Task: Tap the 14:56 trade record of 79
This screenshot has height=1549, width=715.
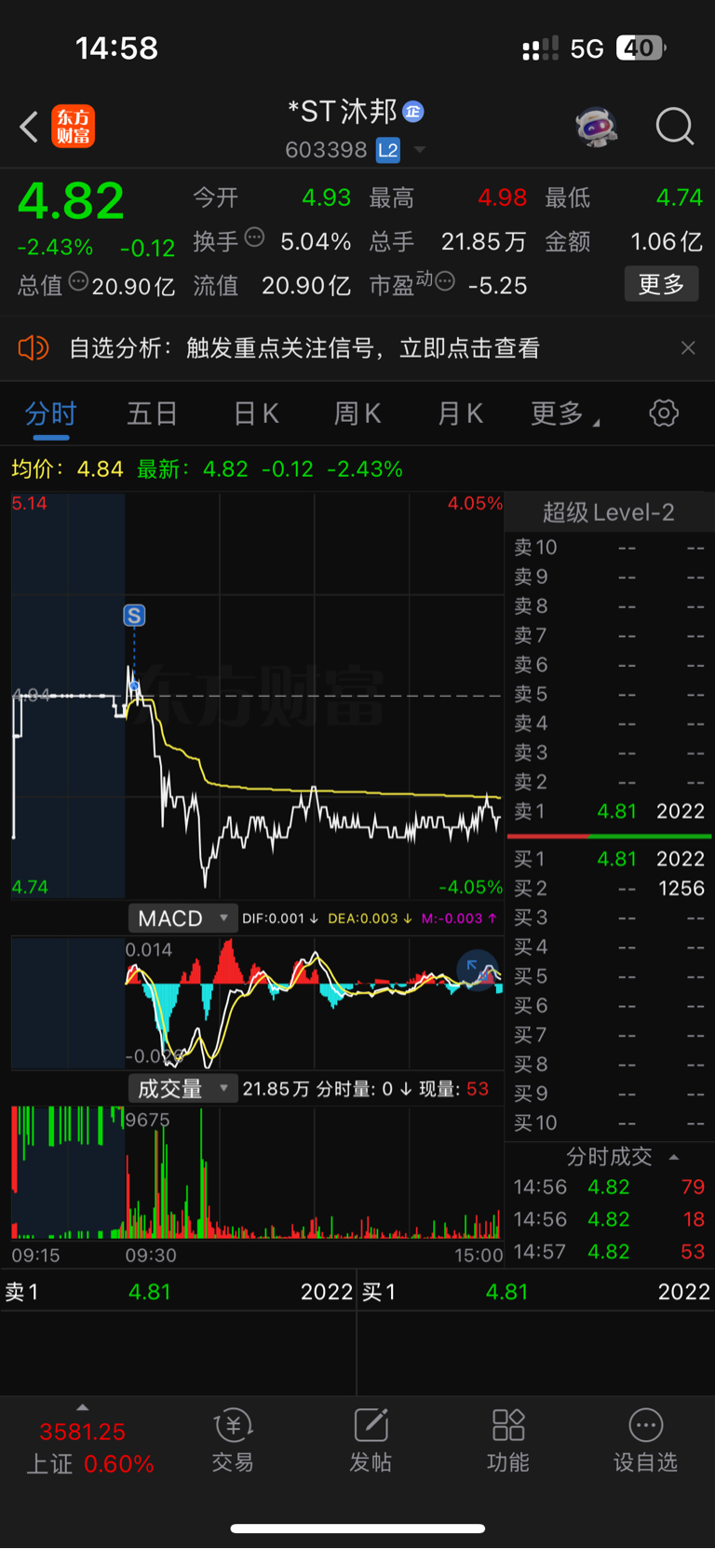Action: click(609, 1188)
